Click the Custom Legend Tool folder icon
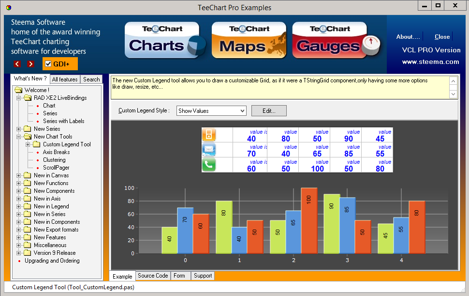The width and height of the screenshot is (469, 296). [x=37, y=144]
